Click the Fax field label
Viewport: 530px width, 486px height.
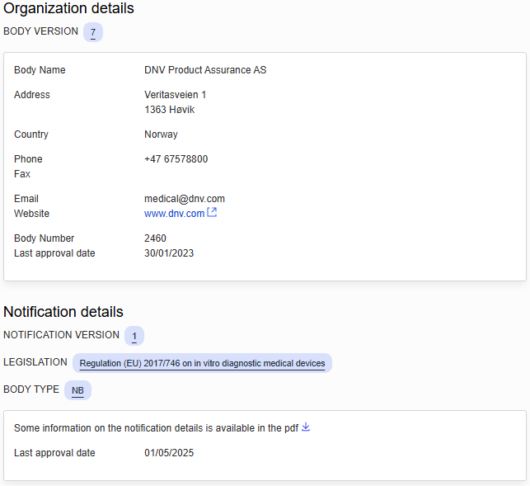(x=22, y=174)
